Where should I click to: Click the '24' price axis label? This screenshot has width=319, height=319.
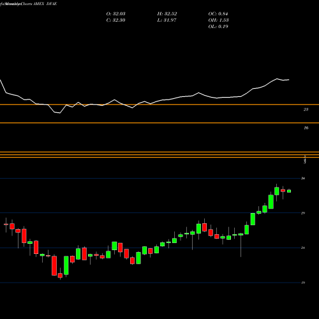pyautogui.click(x=303, y=248)
